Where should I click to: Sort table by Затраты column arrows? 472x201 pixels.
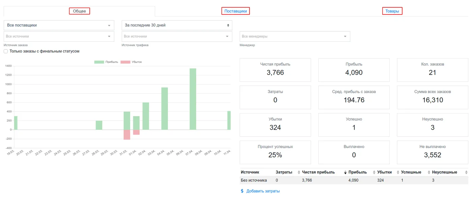[x=299, y=172]
